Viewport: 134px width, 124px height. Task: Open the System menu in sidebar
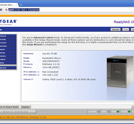coord(8,59)
